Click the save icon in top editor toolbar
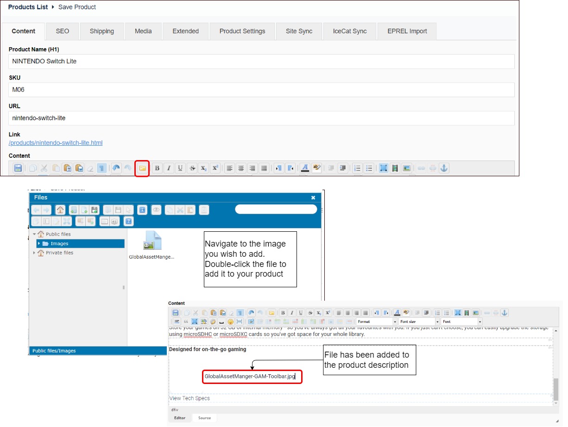 pyautogui.click(x=18, y=168)
